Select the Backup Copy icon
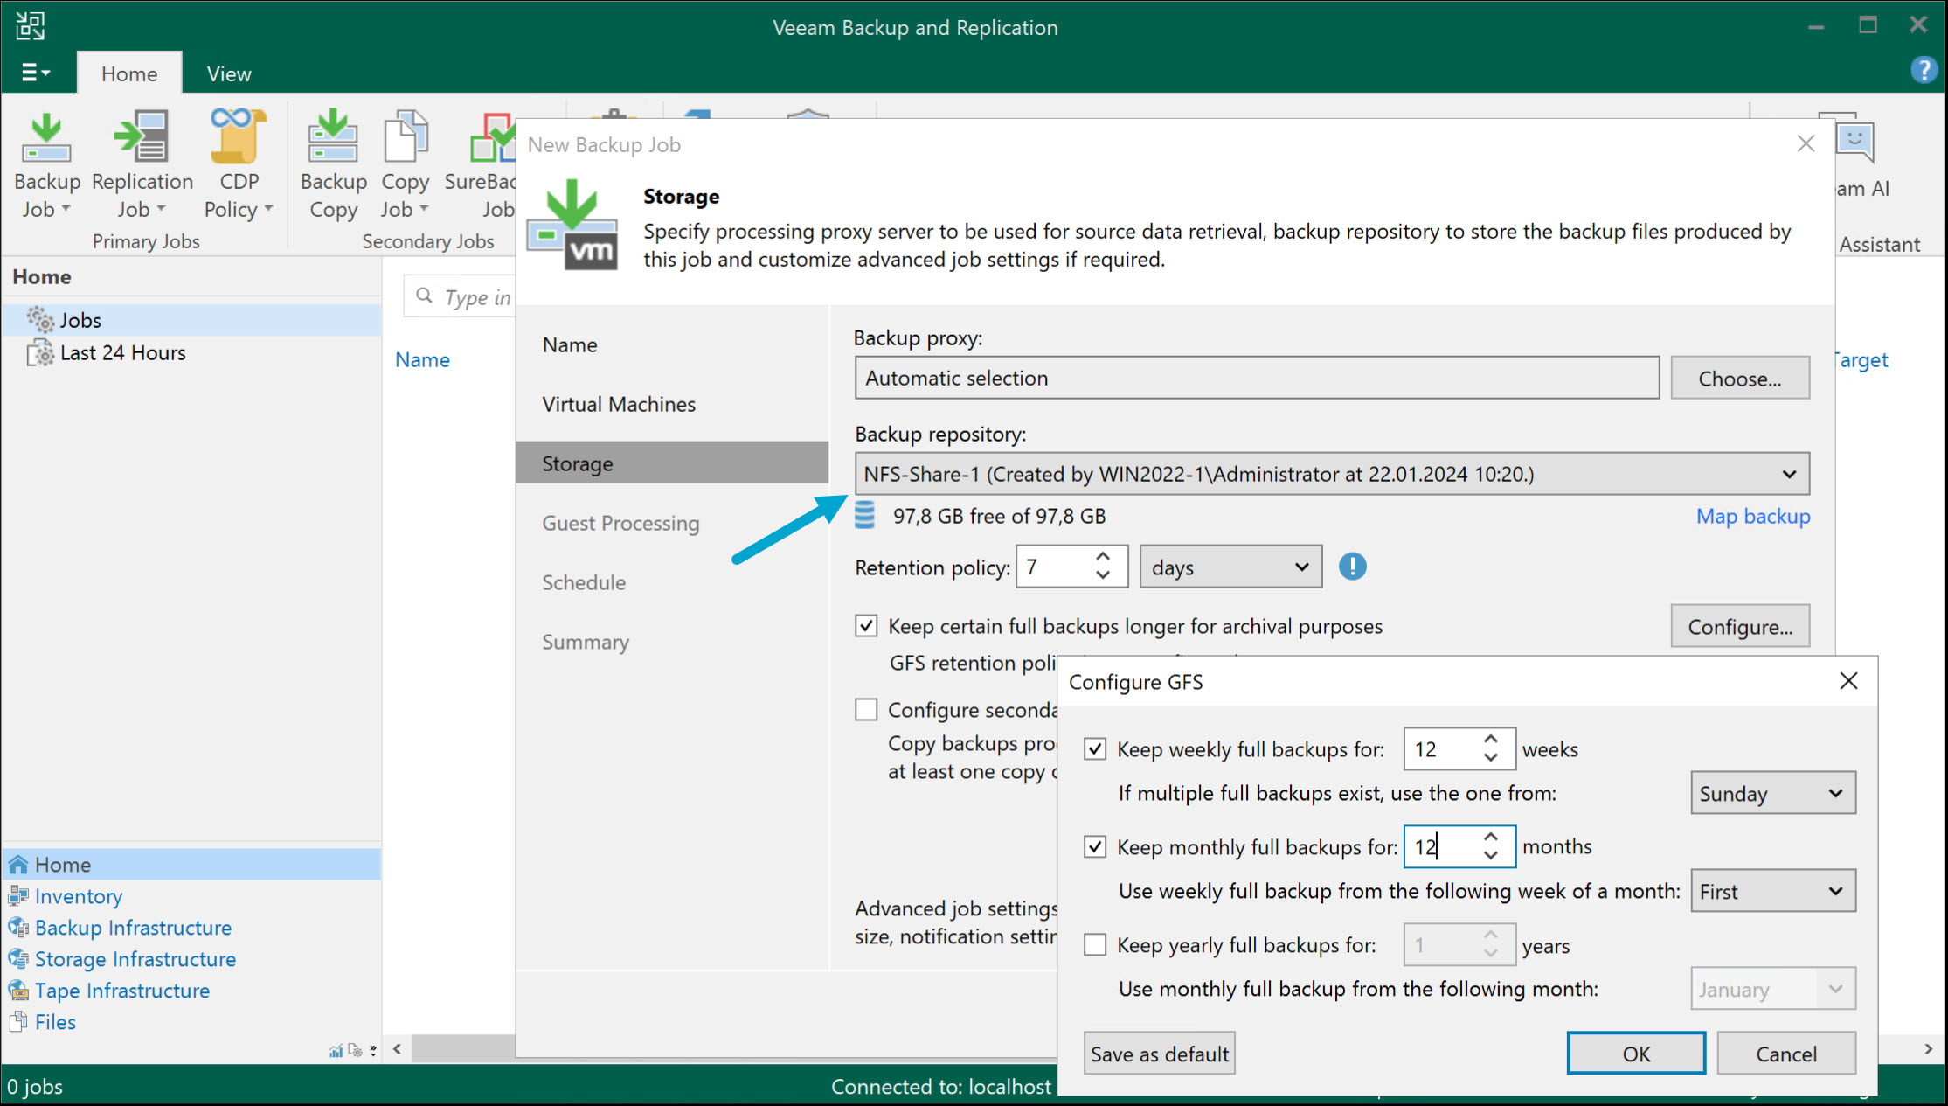Screen dimensions: 1948x1106 click(333, 162)
